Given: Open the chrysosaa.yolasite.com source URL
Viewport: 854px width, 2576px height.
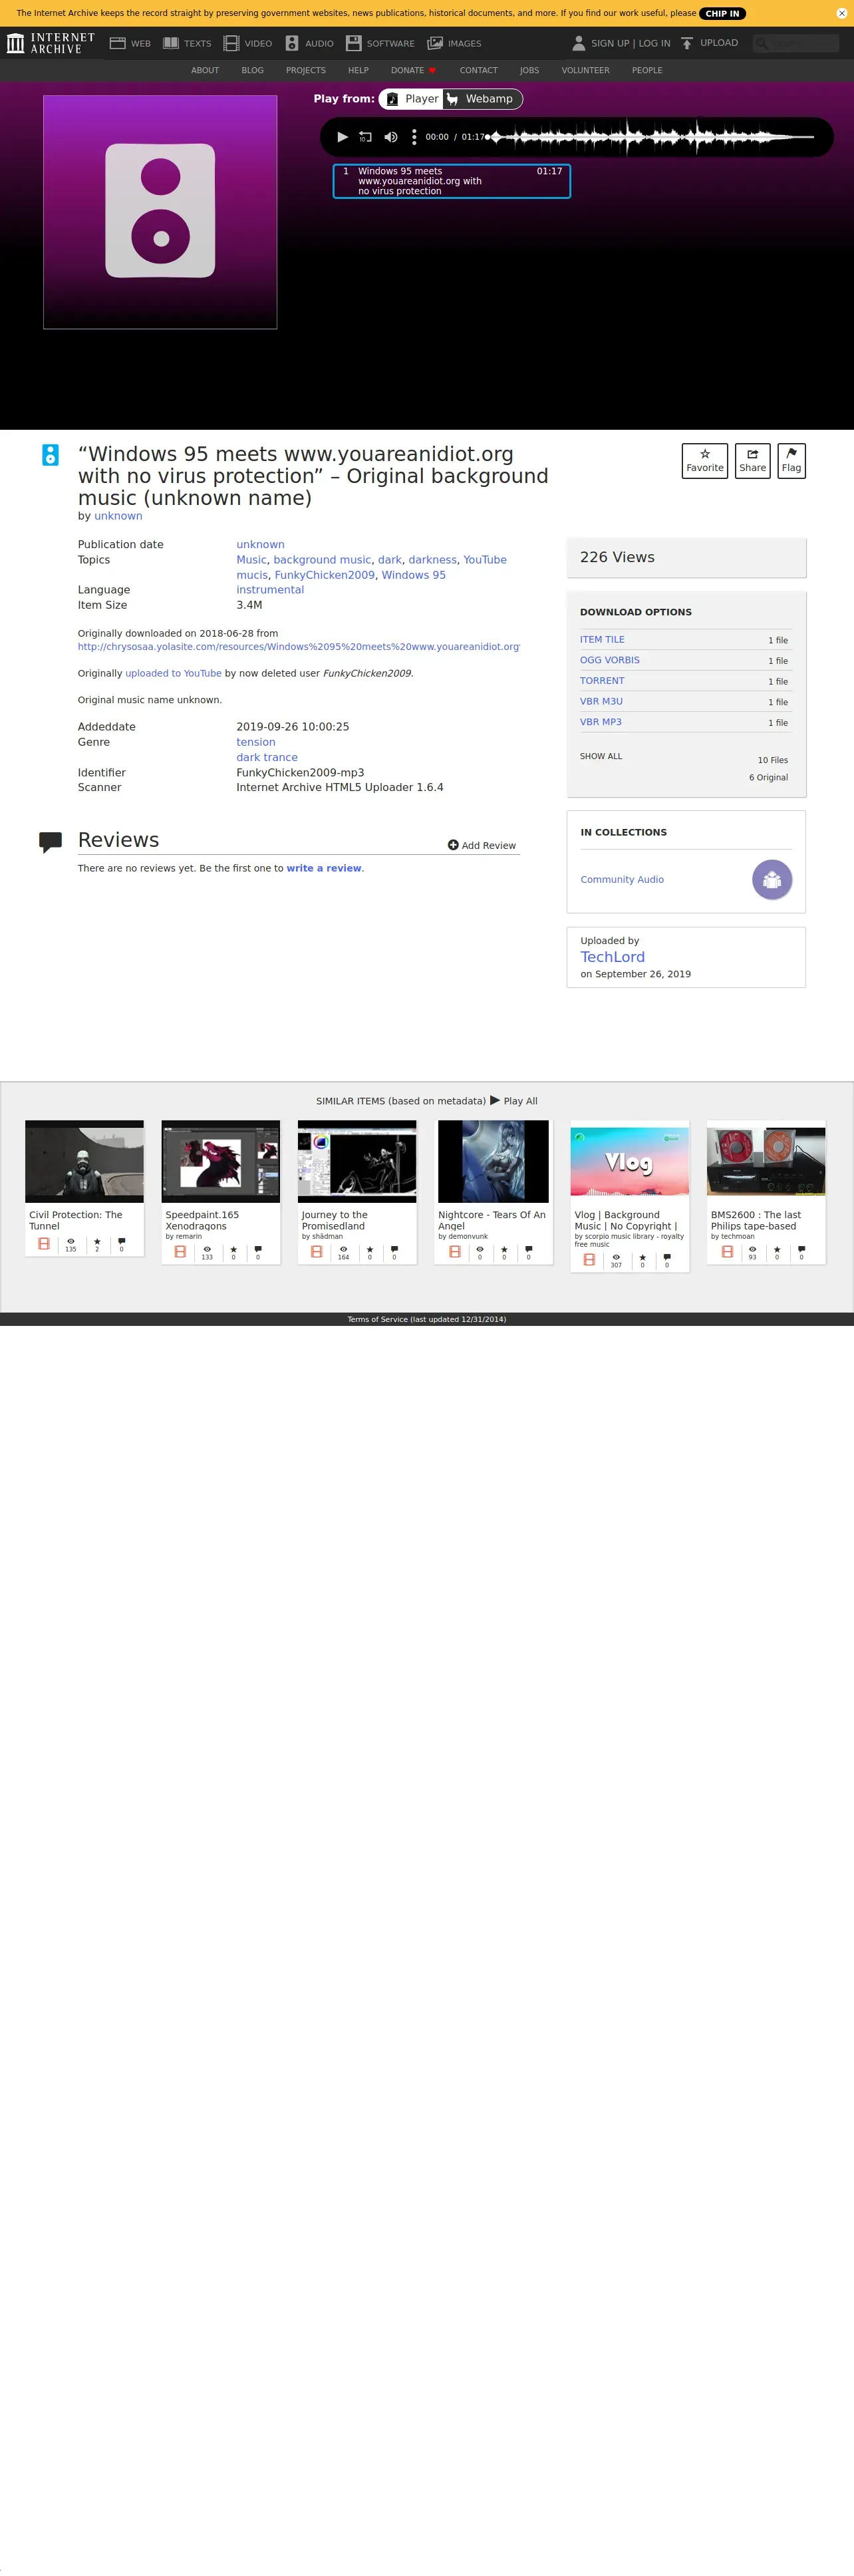Looking at the screenshot, I should (299, 647).
